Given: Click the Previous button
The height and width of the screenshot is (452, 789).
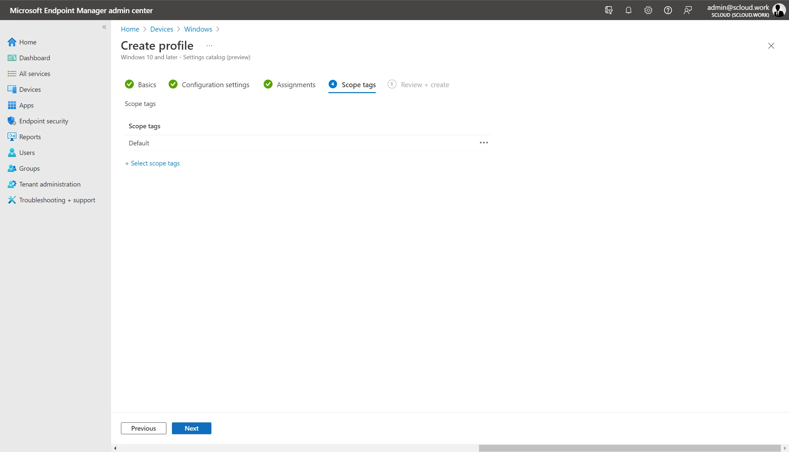Looking at the screenshot, I should [x=143, y=428].
